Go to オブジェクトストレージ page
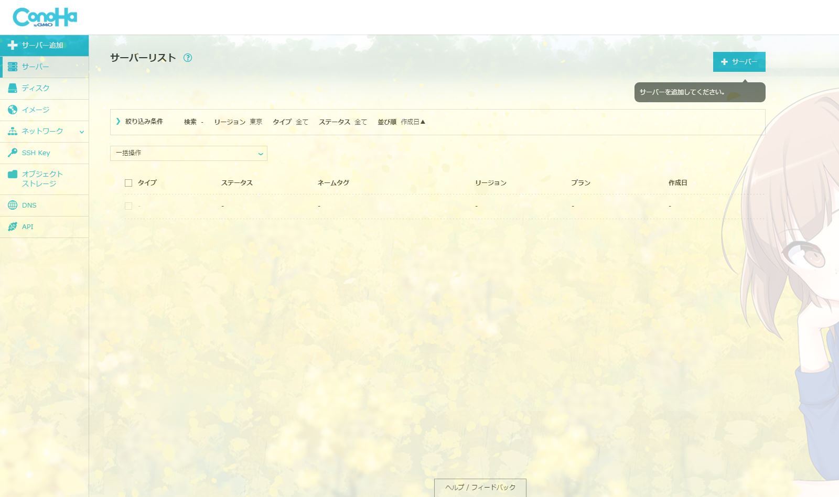The height and width of the screenshot is (497, 839). coord(44,179)
